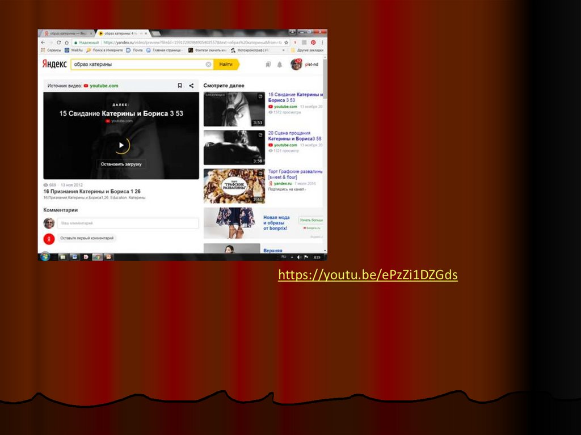
Task: Open 'Торт Графские развалины' title link
Action: pos(295,175)
